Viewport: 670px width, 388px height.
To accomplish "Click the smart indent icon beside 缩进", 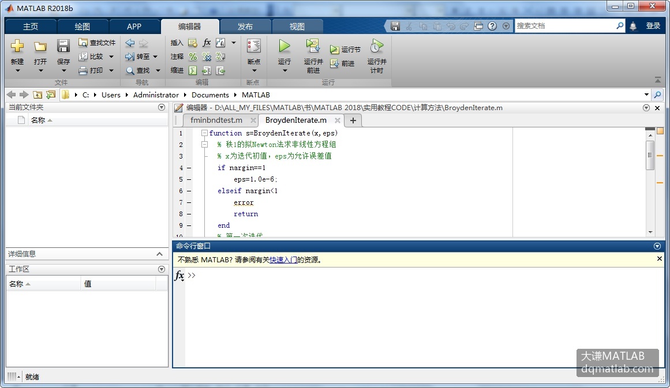I will pos(193,70).
